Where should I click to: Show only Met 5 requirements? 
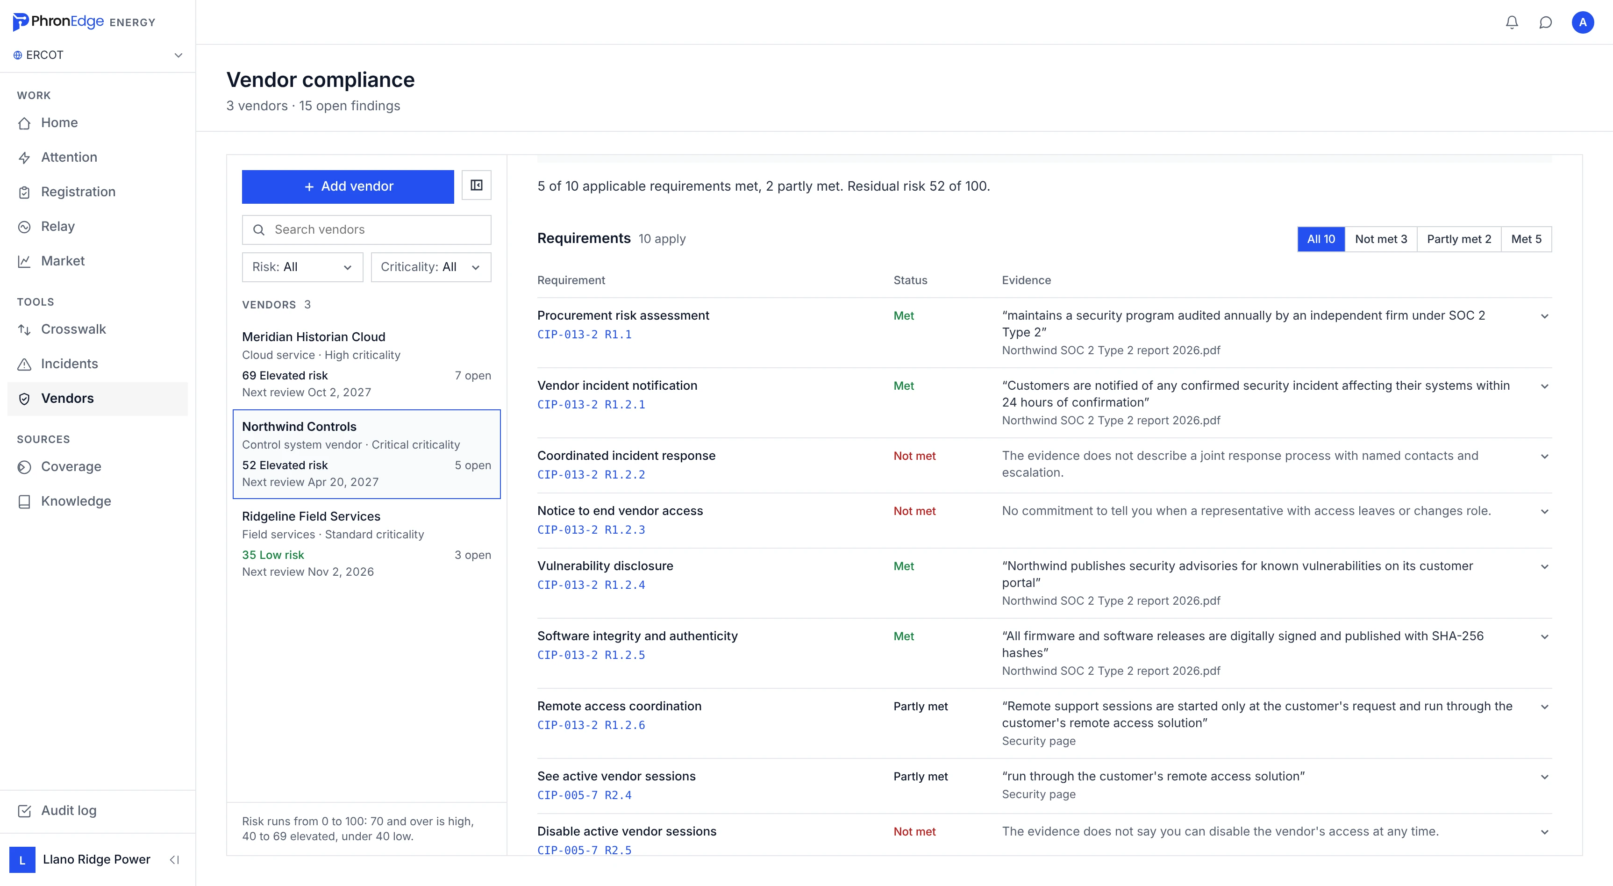click(1526, 239)
